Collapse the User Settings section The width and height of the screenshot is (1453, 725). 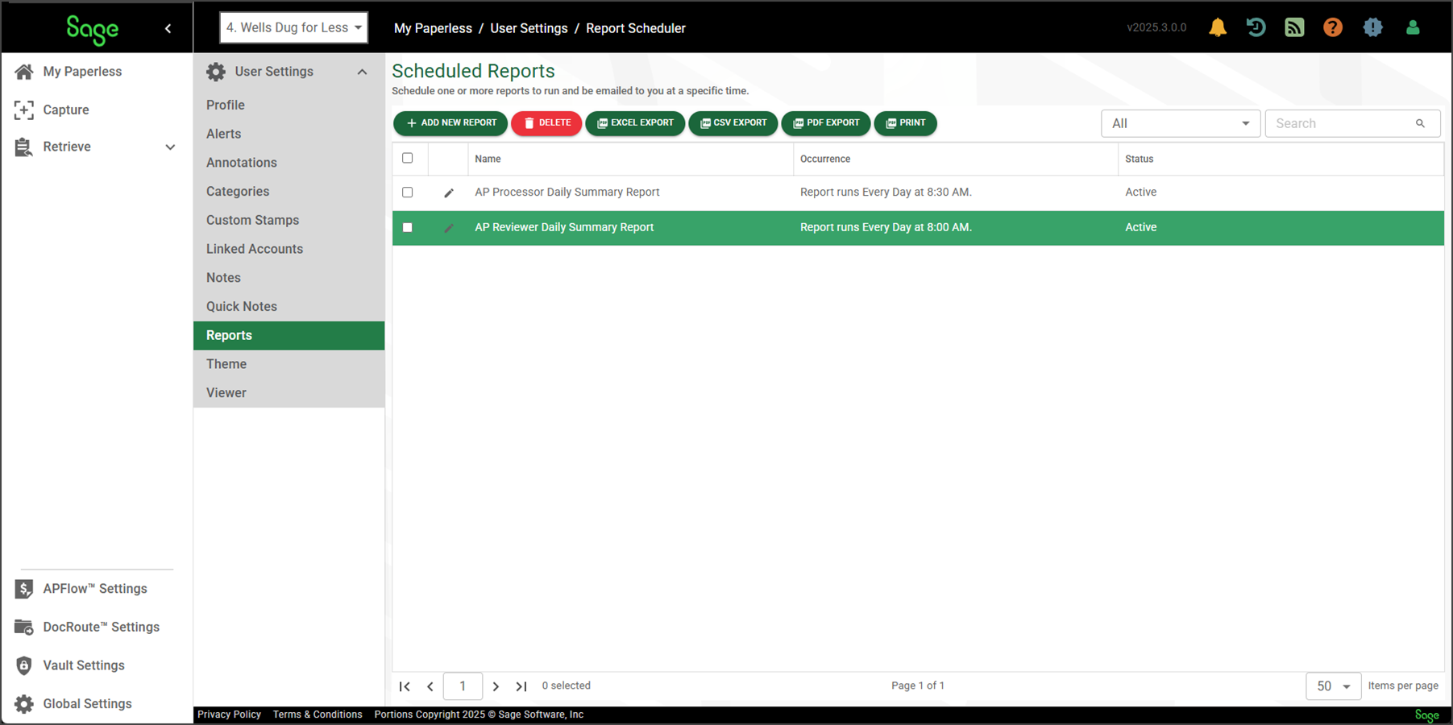click(362, 71)
